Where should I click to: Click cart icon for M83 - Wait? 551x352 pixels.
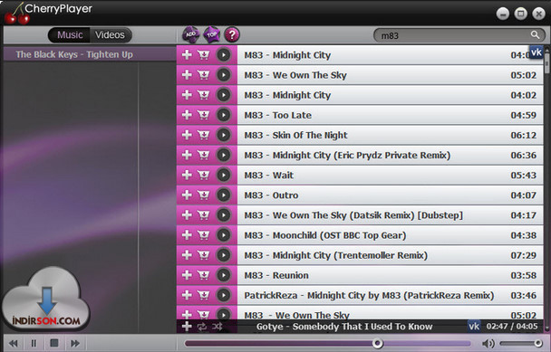204,175
